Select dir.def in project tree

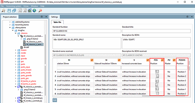(26, 47)
